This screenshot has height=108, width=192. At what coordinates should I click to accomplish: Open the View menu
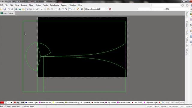[x=17, y=5]
